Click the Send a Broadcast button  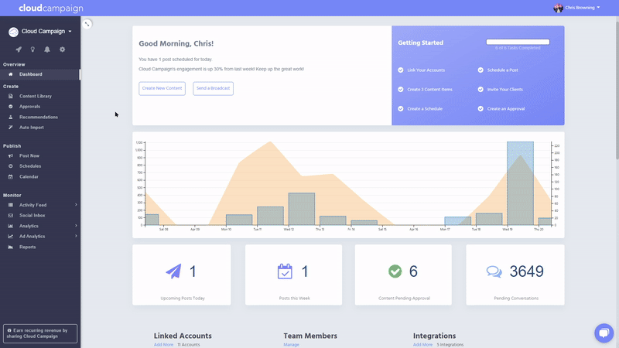click(213, 88)
